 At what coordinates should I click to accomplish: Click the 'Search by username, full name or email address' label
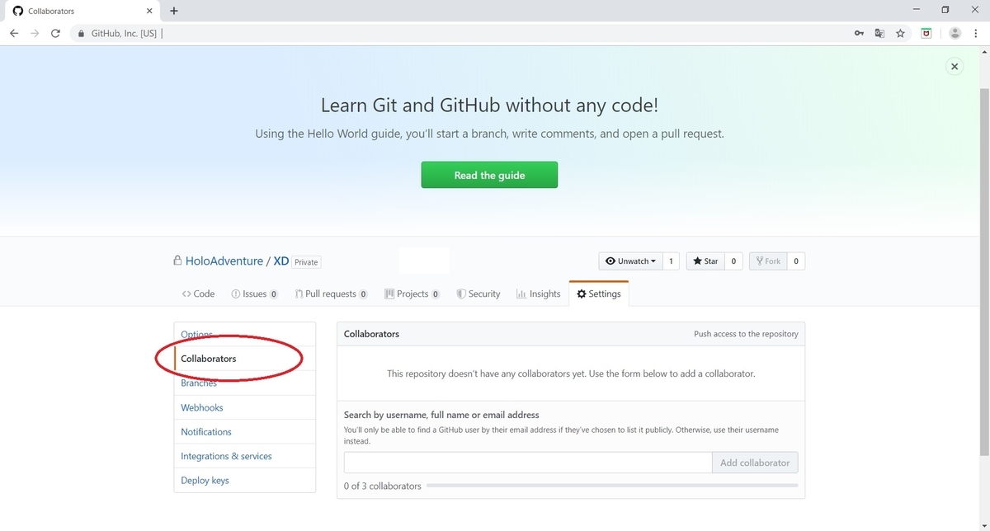point(441,415)
